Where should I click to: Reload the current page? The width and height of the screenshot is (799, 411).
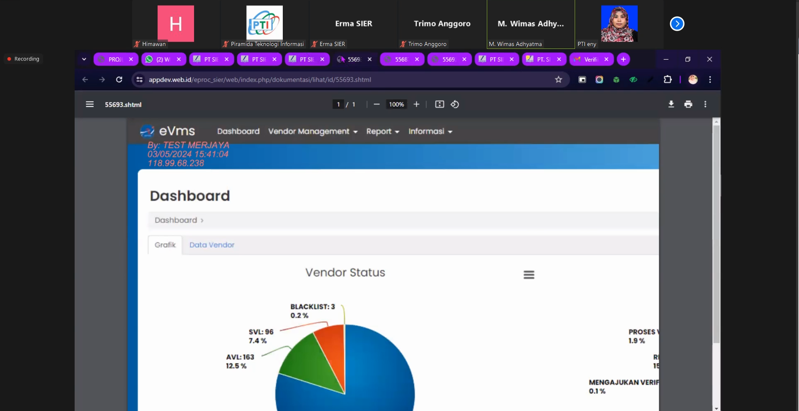pyautogui.click(x=119, y=80)
